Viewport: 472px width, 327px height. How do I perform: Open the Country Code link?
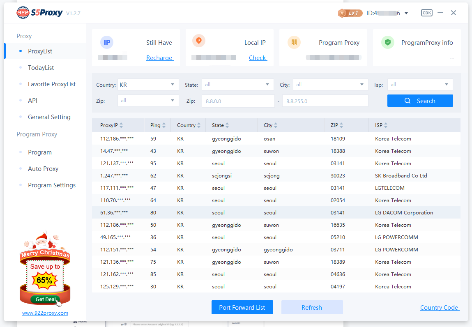coord(440,307)
